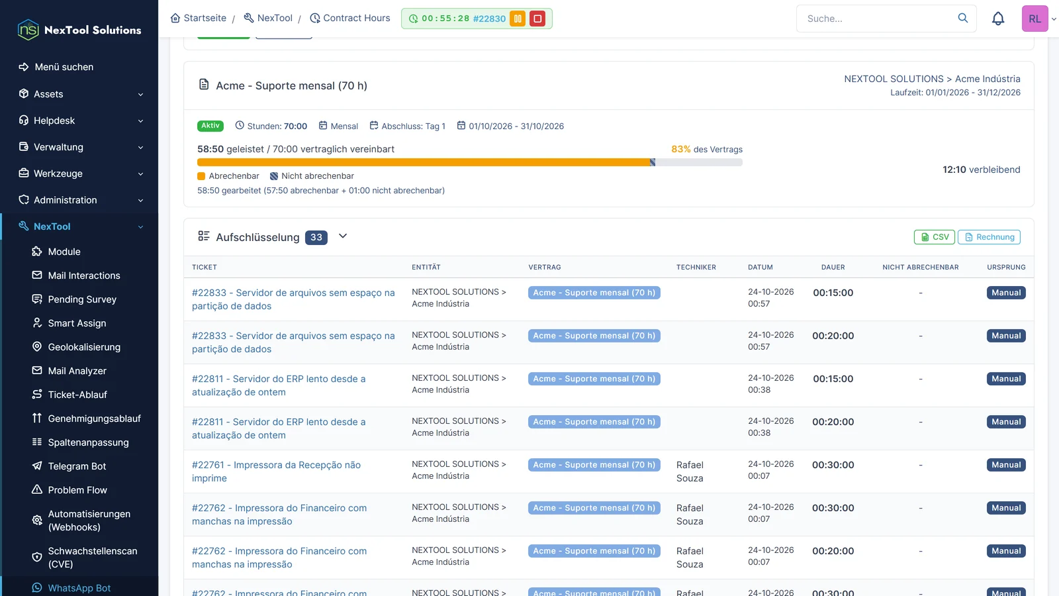Expand the Administration menu
Screen dimensions: 1059x596
tap(81, 200)
